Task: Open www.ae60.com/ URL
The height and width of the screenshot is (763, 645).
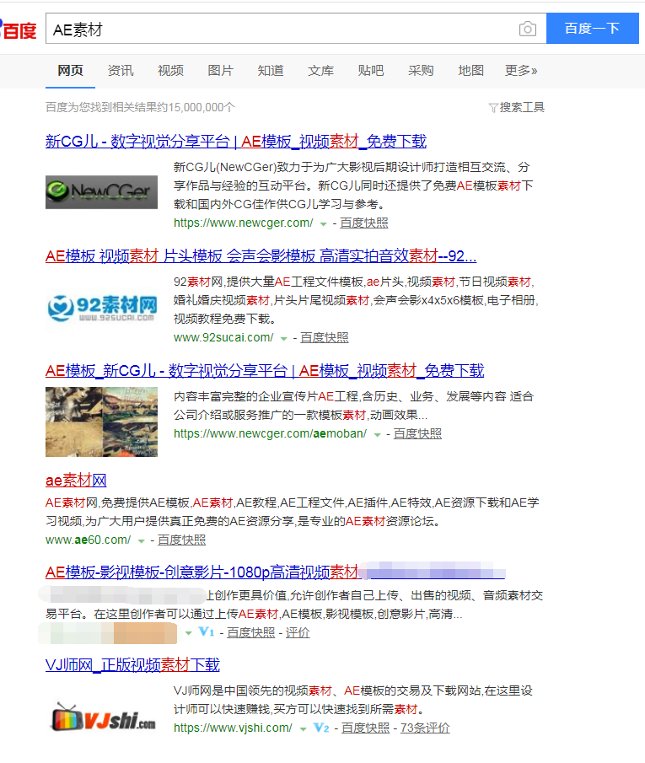Action: tap(89, 540)
